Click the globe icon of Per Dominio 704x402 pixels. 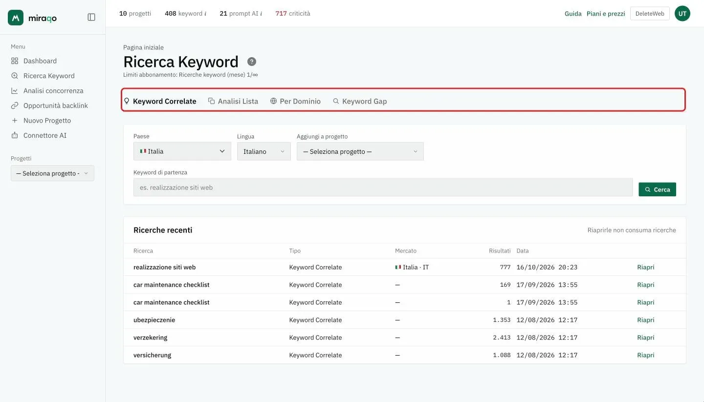[274, 101]
